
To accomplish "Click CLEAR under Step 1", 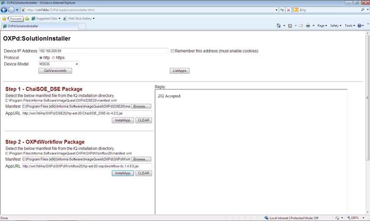I will [143, 121].
